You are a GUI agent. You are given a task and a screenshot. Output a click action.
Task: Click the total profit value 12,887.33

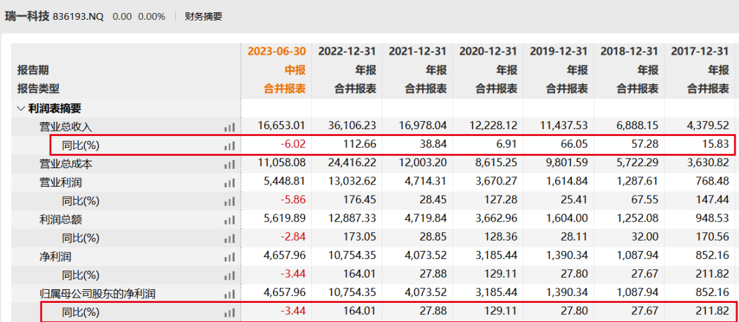(352, 219)
